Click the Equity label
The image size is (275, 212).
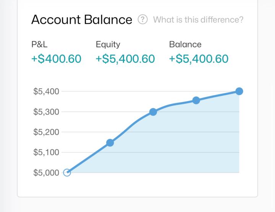[x=108, y=45]
